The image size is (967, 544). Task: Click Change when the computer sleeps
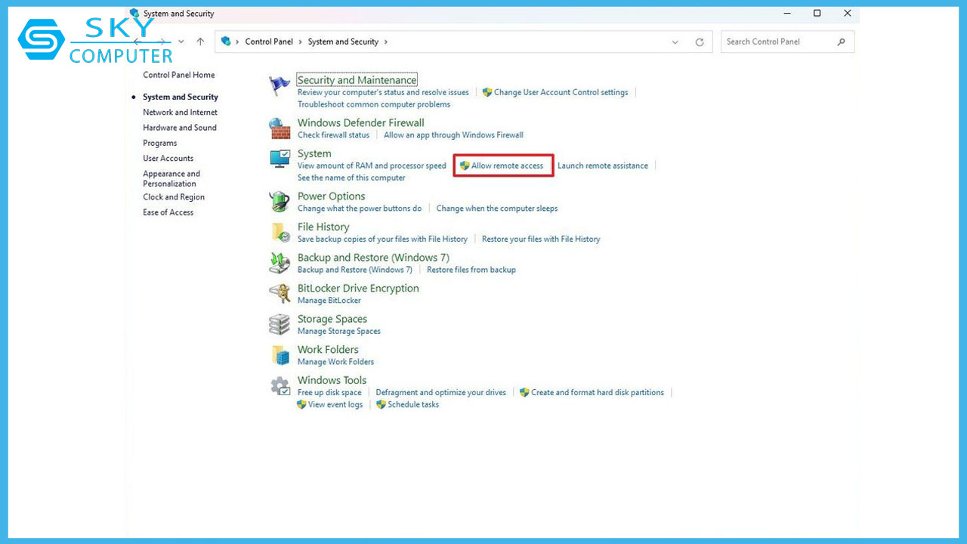tap(497, 208)
